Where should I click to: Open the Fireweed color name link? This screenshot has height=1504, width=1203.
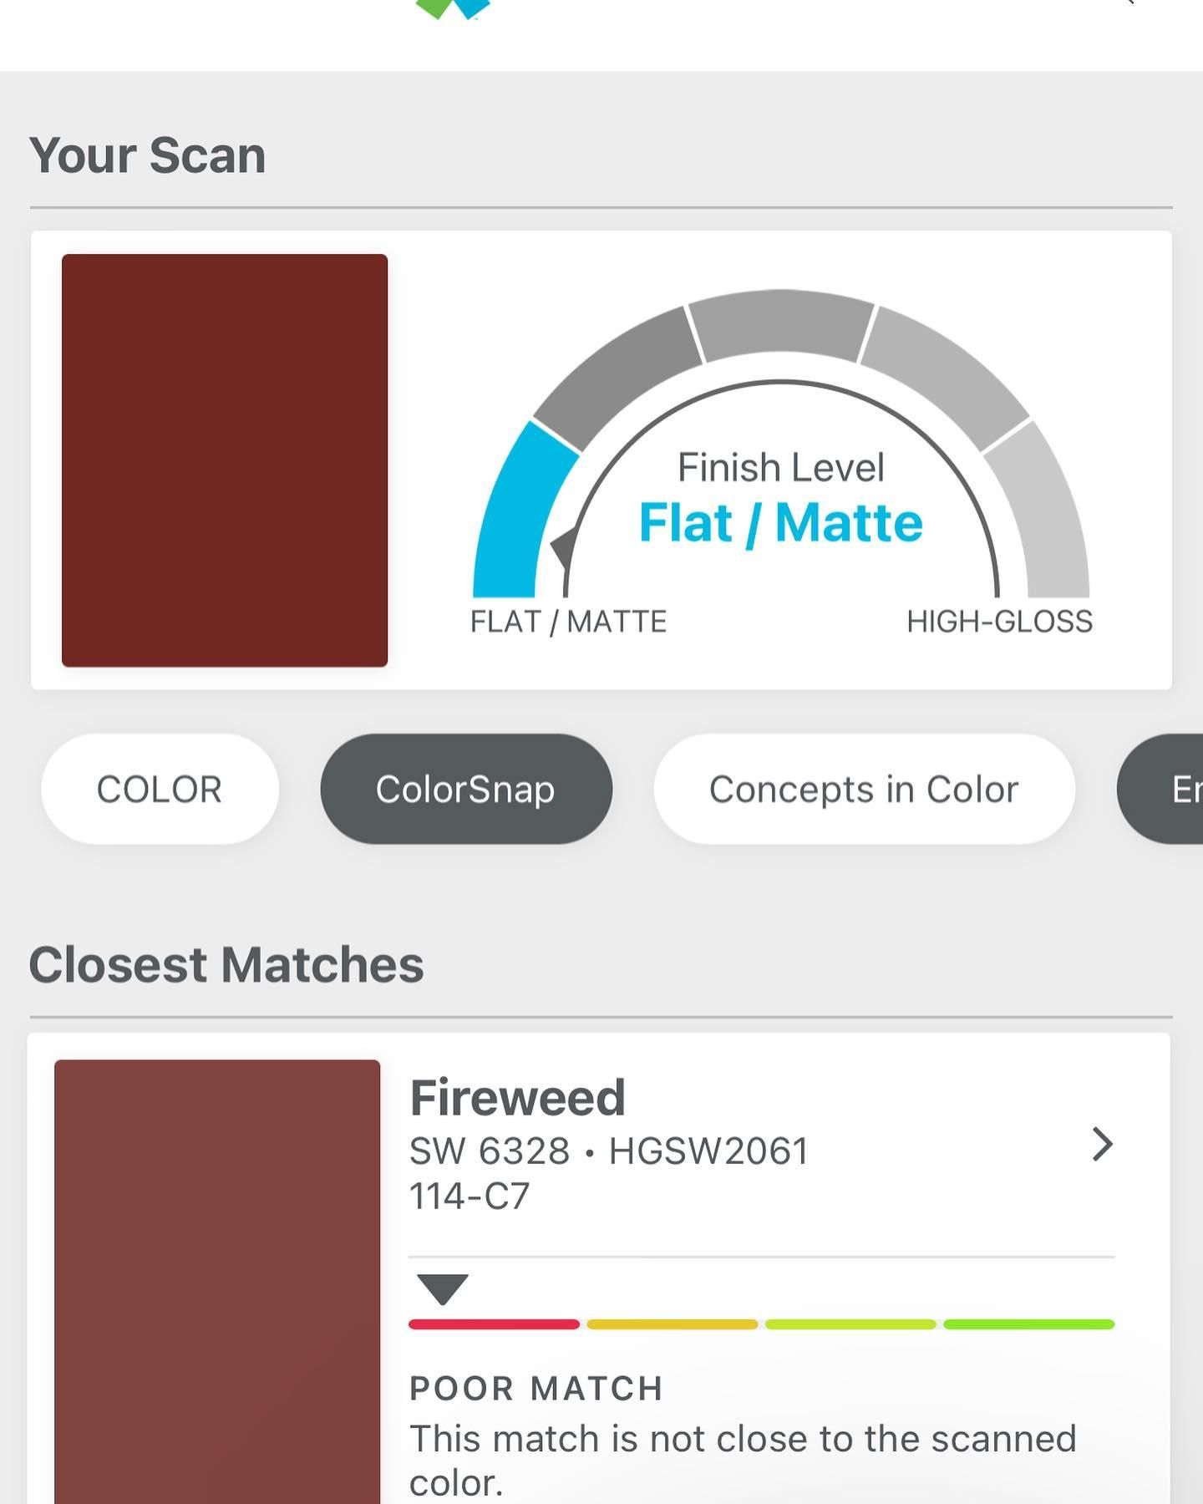tap(517, 1097)
